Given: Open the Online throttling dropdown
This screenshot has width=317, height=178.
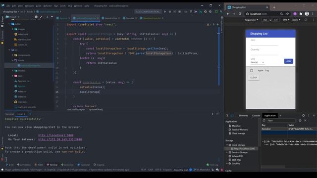Looking at the screenshot, I should (296, 20).
